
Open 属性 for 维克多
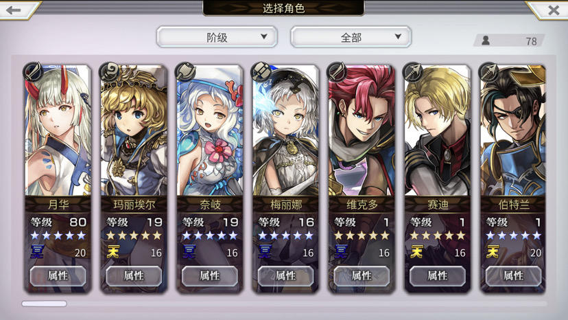[362, 276]
